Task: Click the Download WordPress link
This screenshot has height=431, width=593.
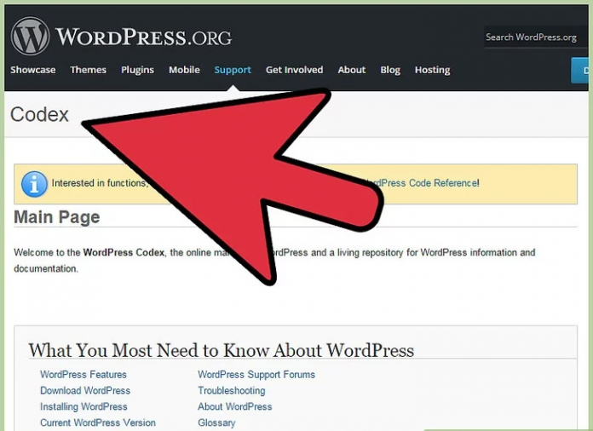Action: [85, 391]
